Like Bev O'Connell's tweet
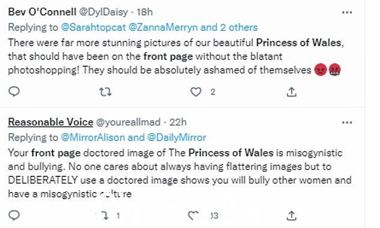 click(x=195, y=92)
